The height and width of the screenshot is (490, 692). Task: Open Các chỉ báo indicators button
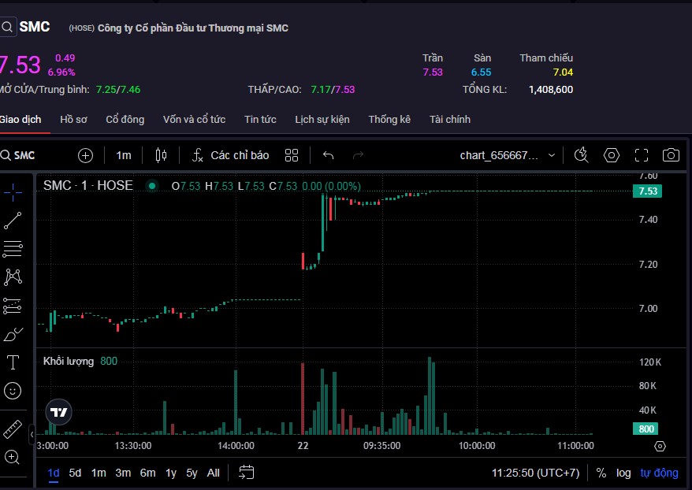coord(230,155)
